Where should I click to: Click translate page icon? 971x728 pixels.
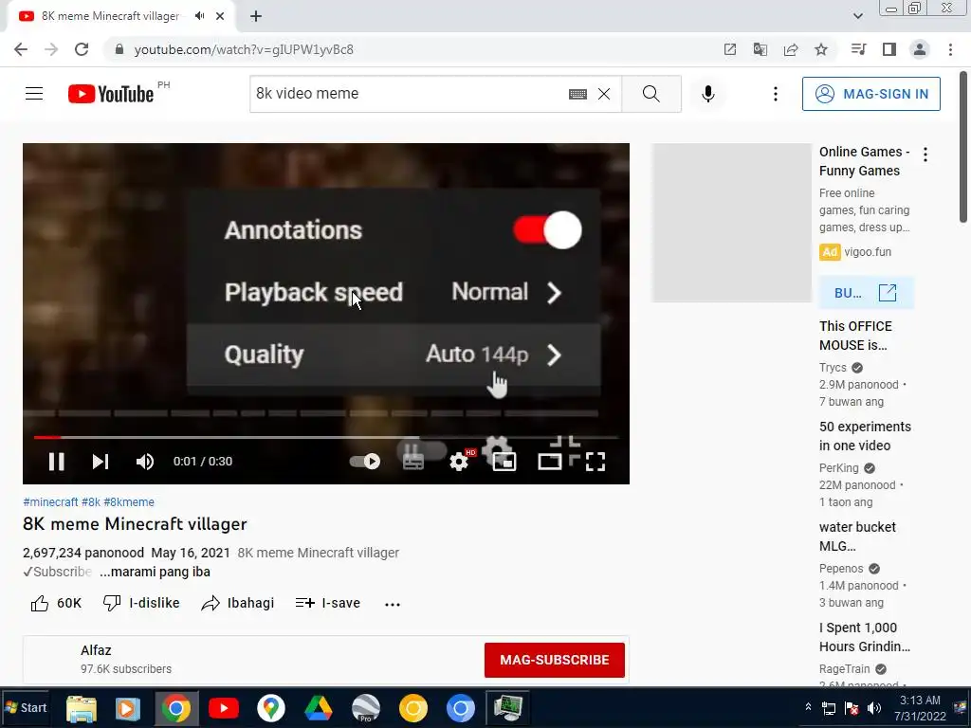point(760,49)
